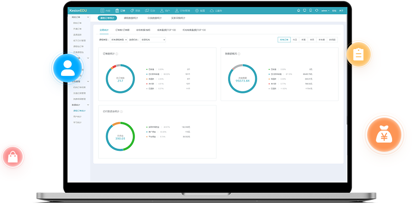Open the 用户 user section icon
Viewport: 412px width, 206px height.
(x=162, y=10)
